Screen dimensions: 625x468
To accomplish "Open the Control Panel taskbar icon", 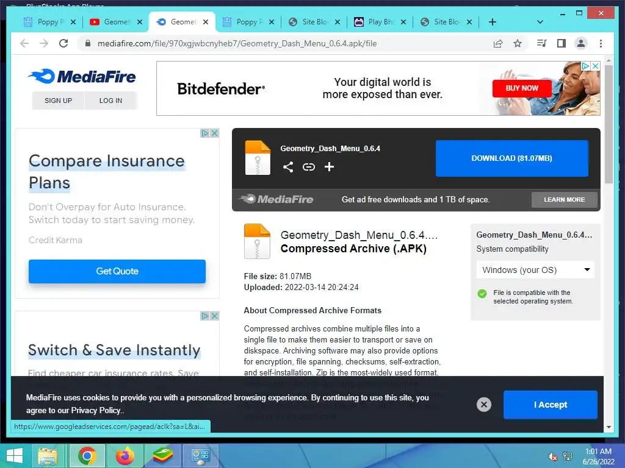I will (x=200, y=456).
